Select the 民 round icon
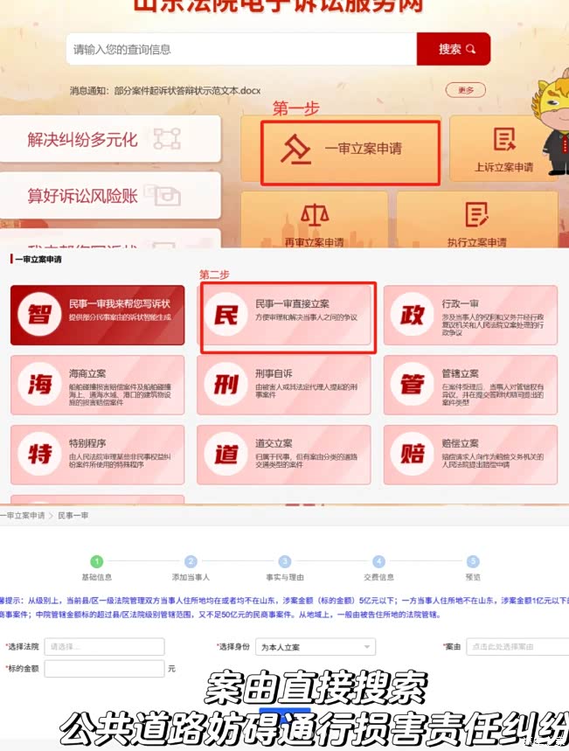The width and height of the screenshot is (569, 751). coord(226,315)
